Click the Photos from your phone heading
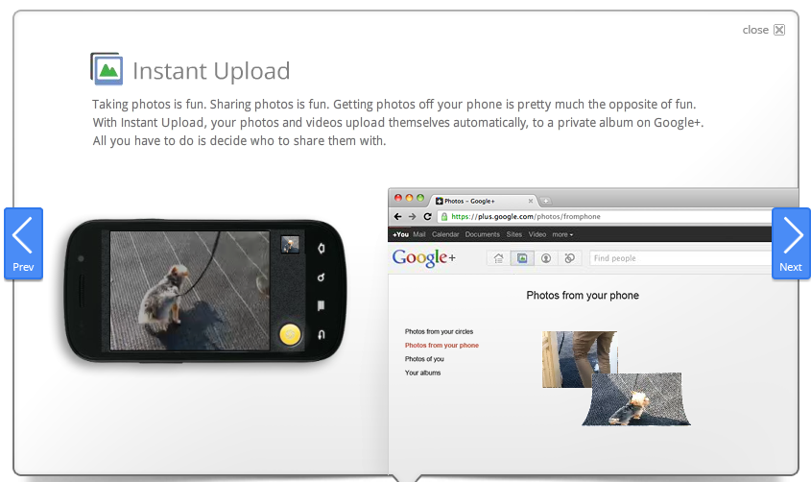This screenshot has width=811, height=482. [583, 296]
